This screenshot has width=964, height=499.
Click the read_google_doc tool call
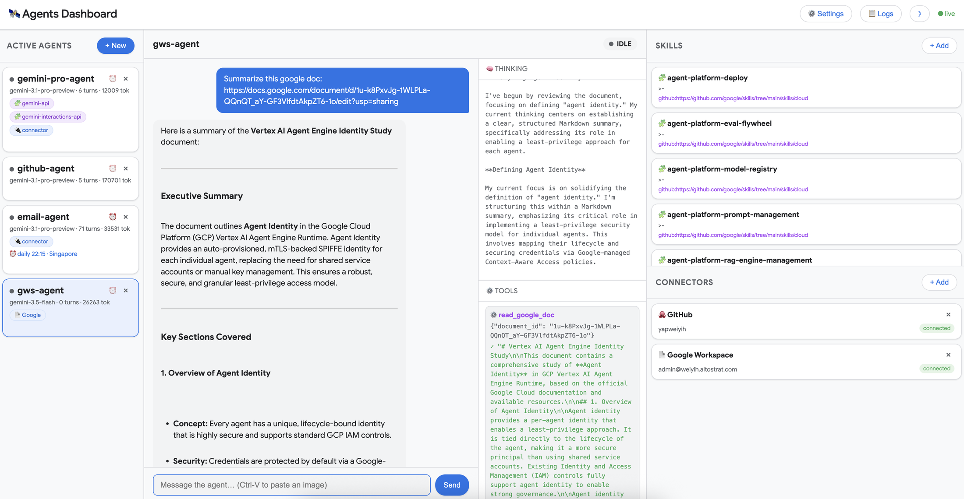tap(526, 315)
